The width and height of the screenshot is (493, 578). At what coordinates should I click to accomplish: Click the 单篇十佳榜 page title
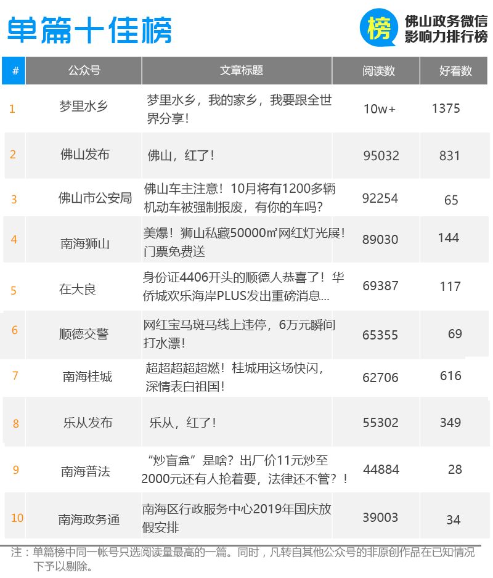(x=89, y=30)
